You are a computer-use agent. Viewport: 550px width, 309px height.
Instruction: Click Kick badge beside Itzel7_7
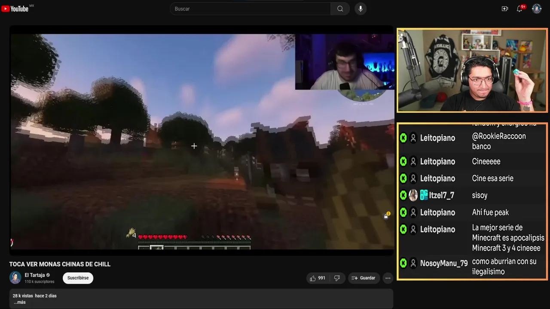[x=403, y=195]
